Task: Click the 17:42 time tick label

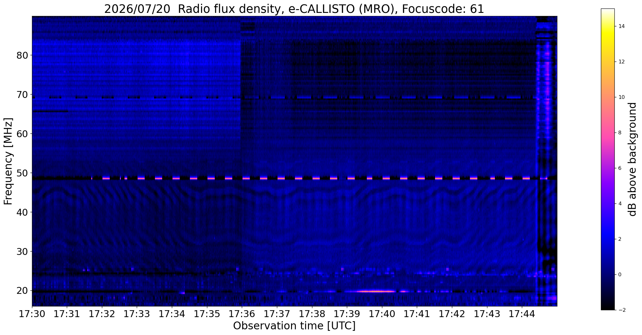Action: coord(452,314)
